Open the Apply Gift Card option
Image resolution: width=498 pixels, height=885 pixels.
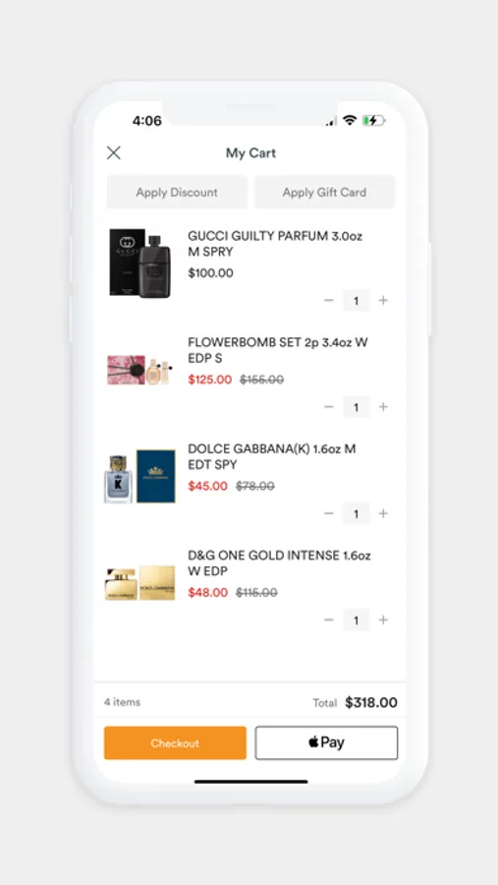[324, 193]
